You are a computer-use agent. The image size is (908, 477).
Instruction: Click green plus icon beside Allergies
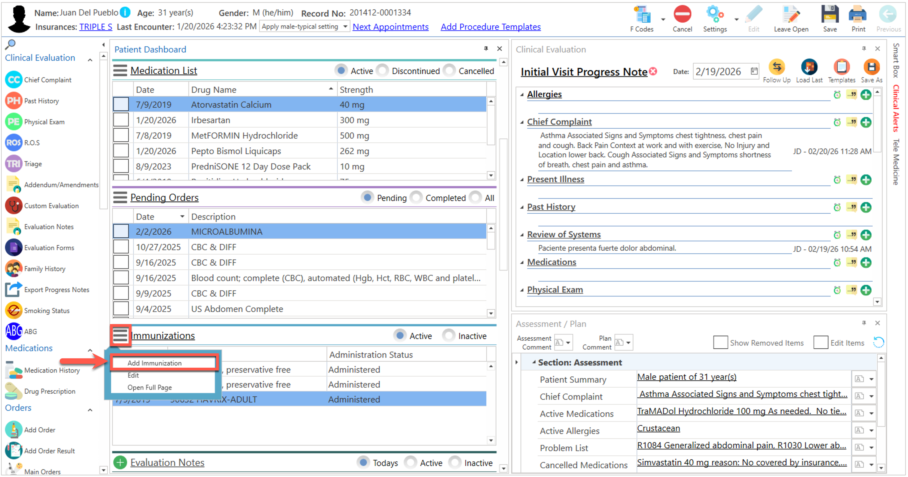point(865,94)
